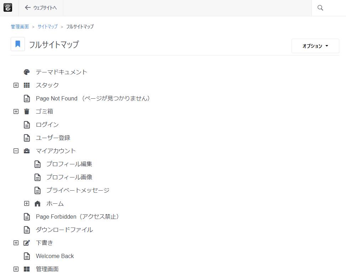
Task: Select the スタック label in tree
Action: [47, 85]
